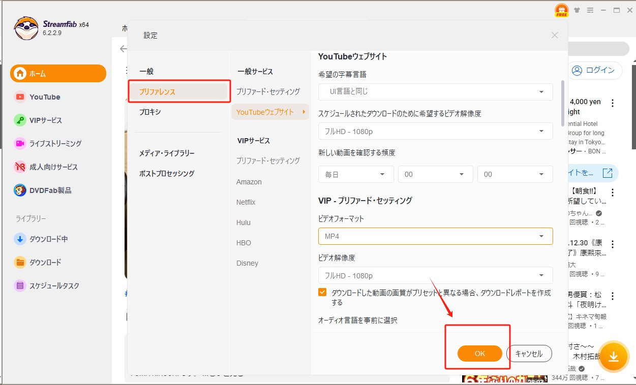This screenshot has width=636, height=385.
Task: Click the ログイン button
Action: pos(595,71)
